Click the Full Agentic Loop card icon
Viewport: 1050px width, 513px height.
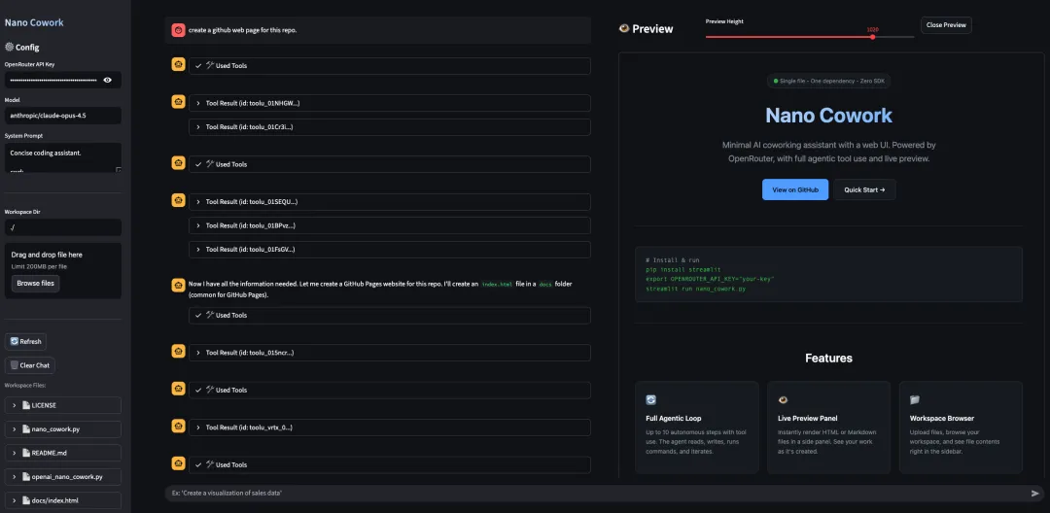click(x=650, y=400)
